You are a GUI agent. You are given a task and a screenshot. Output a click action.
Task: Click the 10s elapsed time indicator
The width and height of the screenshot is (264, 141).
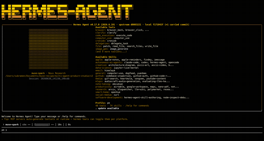[60, 125]
